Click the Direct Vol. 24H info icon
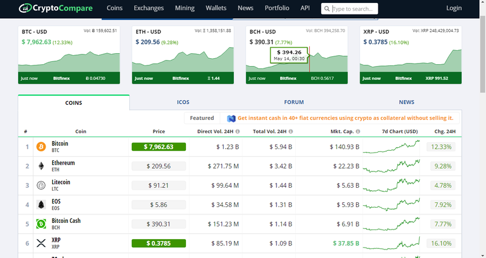The height and width of the screenshot is (258, 486). tap(238, 131)
